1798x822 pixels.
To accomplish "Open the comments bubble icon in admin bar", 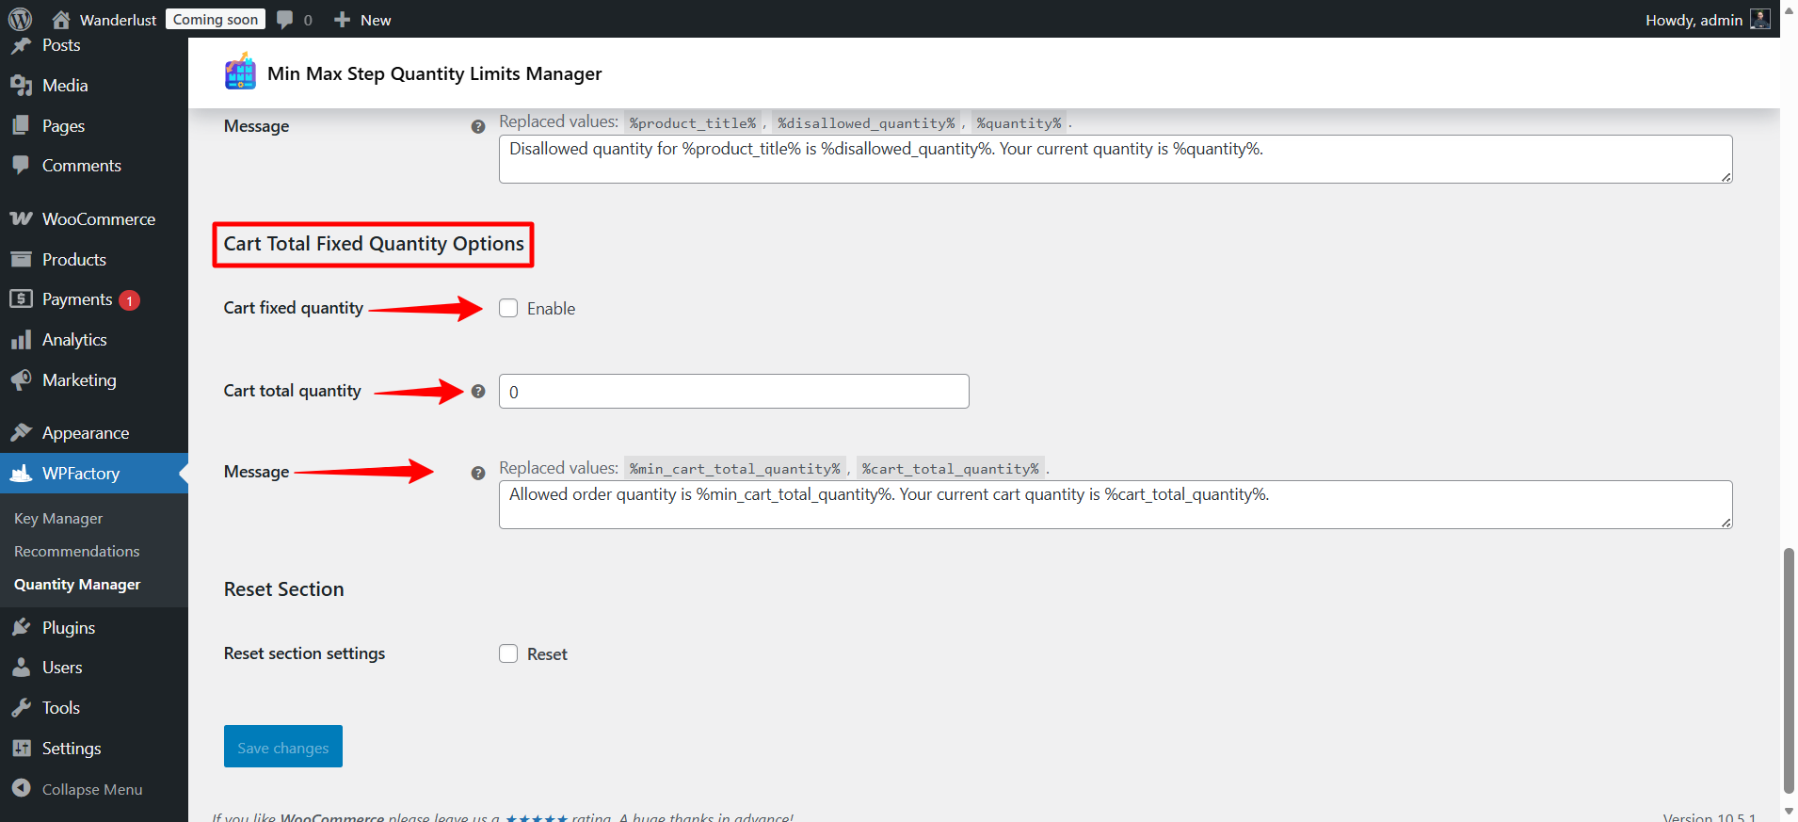I will (x=285, y=20).
